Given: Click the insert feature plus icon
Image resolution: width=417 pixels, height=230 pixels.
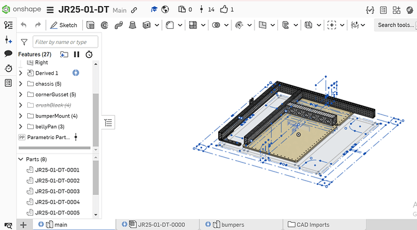Looking at the screenshot, I should (8, 40).
